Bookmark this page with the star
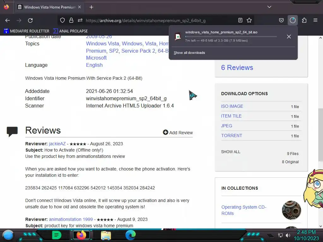The image size is (323, 242). click(249, 20)
